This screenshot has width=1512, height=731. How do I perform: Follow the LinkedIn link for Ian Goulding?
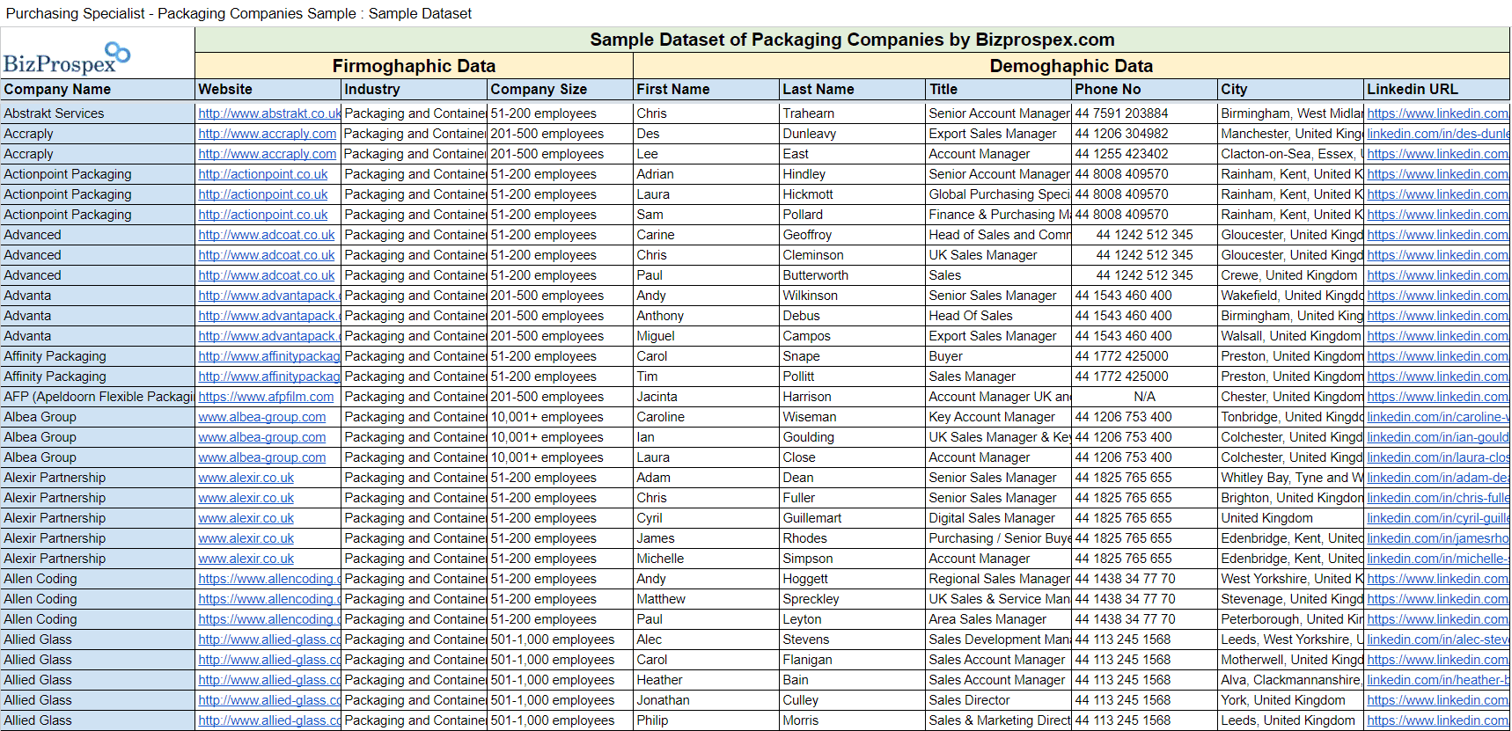tap(1437, 437)
